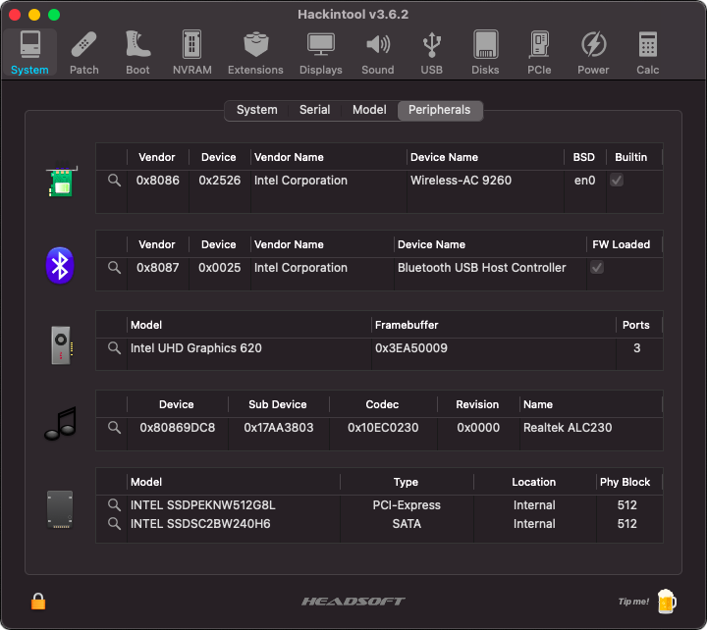Click the Sub Device column header
Screen dimensions: 707x630
(278, 404)
